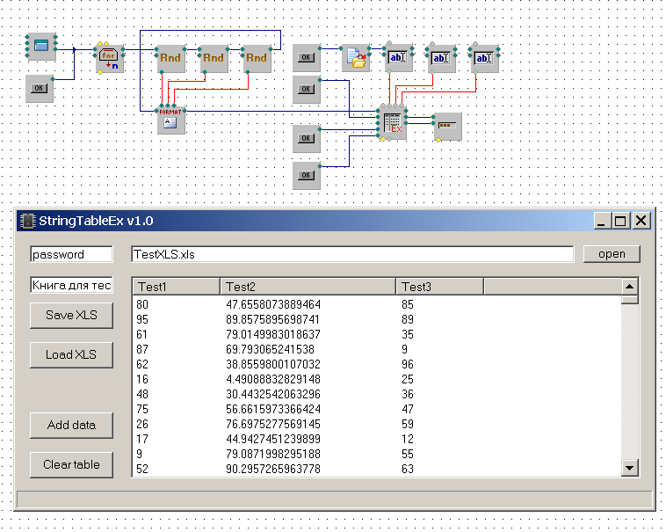Select the status bar node right of StringTableEx
666x532 pixels.
coord(448,127)
